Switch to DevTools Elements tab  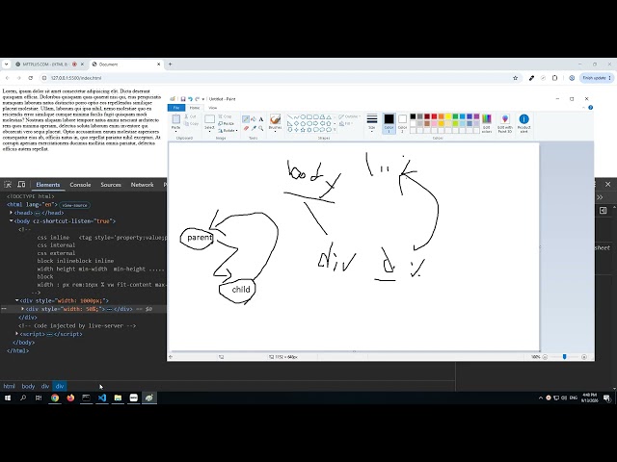[x=48, y=185]
